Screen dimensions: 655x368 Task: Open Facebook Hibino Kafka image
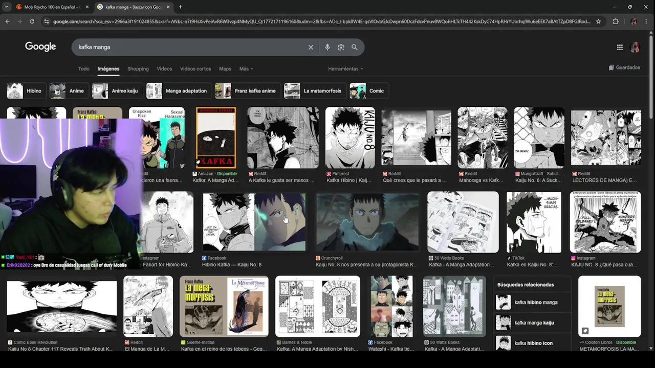[254, 222]
